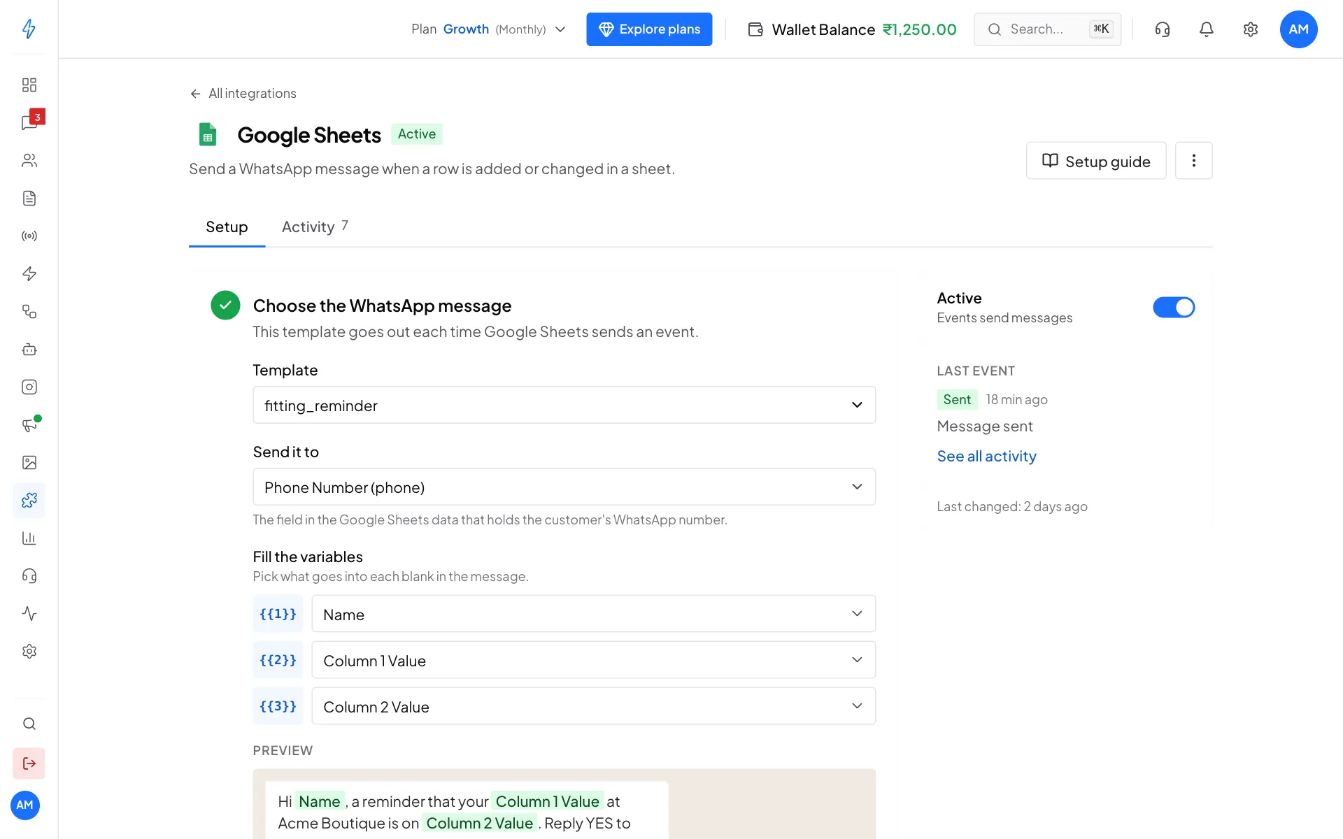
Task: Open the Phone Number (phone) dropdown
Action: [x=564, y=487]
